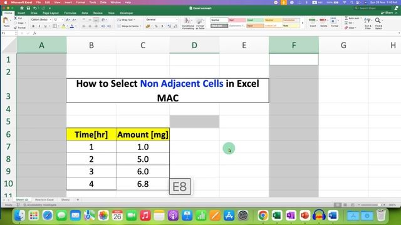Click the Paste clipboard icon

[x=6, y=21]
